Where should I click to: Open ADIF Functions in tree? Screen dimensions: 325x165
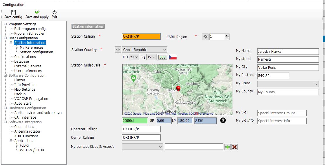[26, 136]
